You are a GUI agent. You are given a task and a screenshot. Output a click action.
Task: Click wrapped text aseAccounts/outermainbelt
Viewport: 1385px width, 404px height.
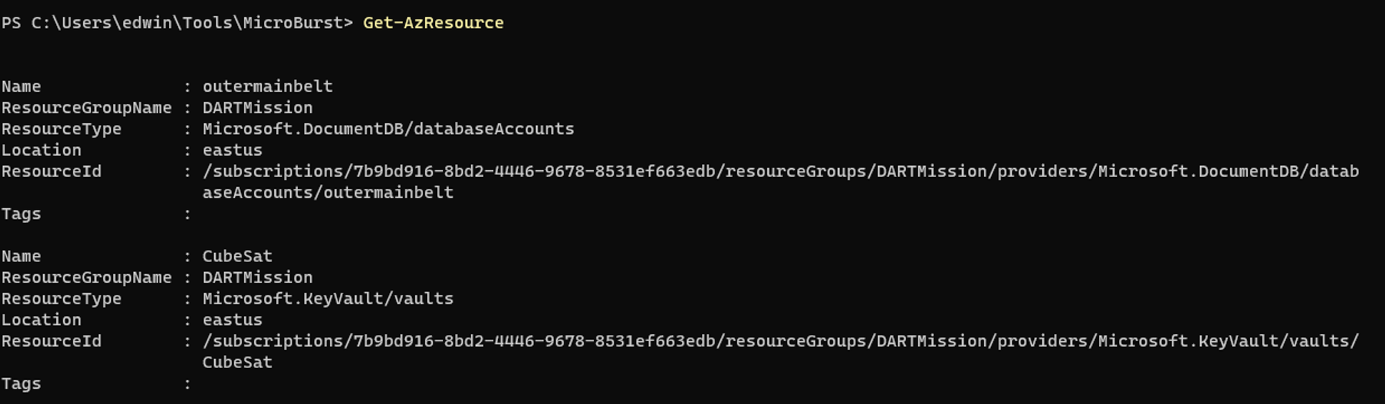pyautogui.click(x=328, y=192)
